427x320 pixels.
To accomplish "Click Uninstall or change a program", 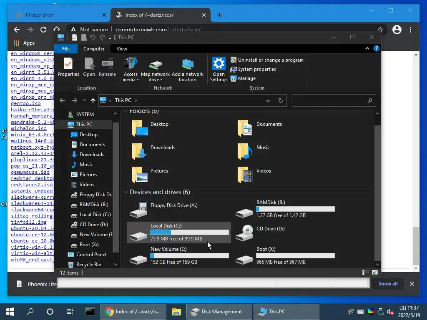I will 267,60.
